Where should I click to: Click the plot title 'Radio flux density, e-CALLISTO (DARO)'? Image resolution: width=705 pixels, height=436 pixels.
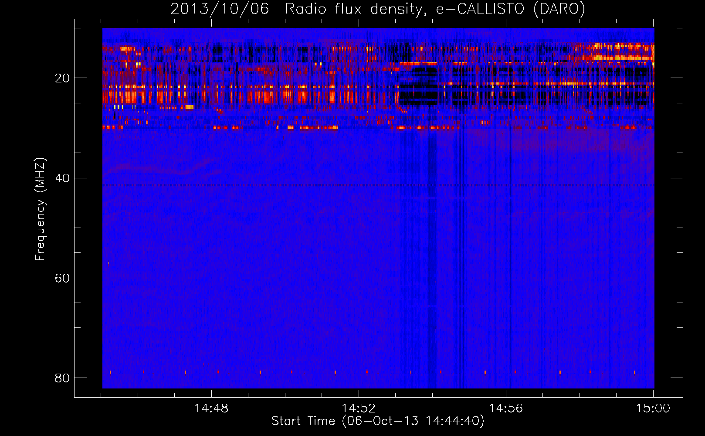pyautogui.click(x=435, y=9)
